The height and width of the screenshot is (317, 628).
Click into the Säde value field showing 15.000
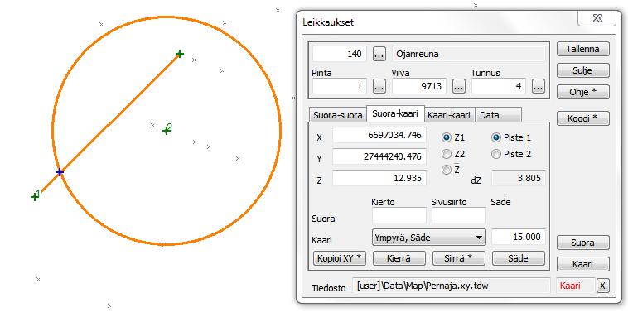[519, 237]
